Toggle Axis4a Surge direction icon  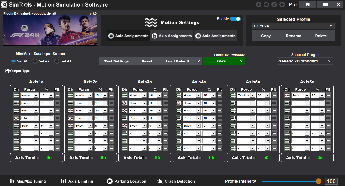[179, 103]
